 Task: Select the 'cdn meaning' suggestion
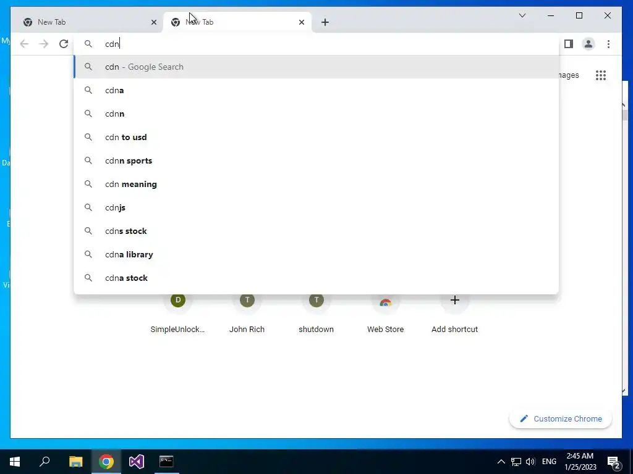[316, 184]
